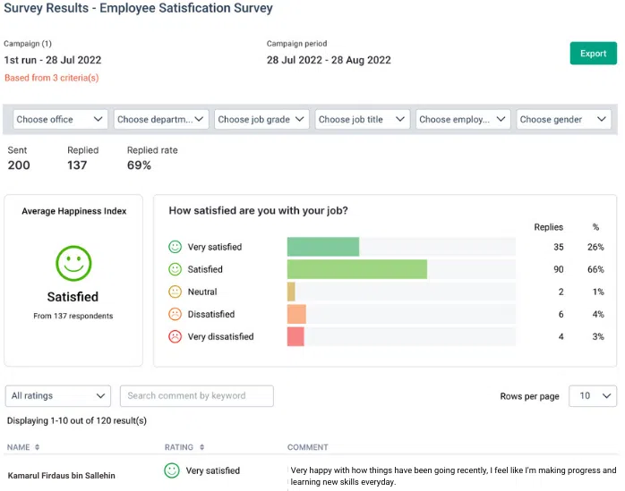Open the Choose gender dropdown

click(563, 120)
